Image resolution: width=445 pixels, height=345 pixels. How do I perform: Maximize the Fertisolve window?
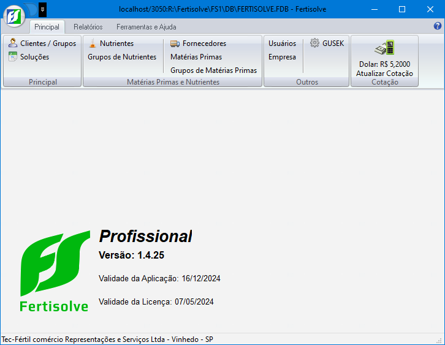pyautogui.click(x=402, y=9)
